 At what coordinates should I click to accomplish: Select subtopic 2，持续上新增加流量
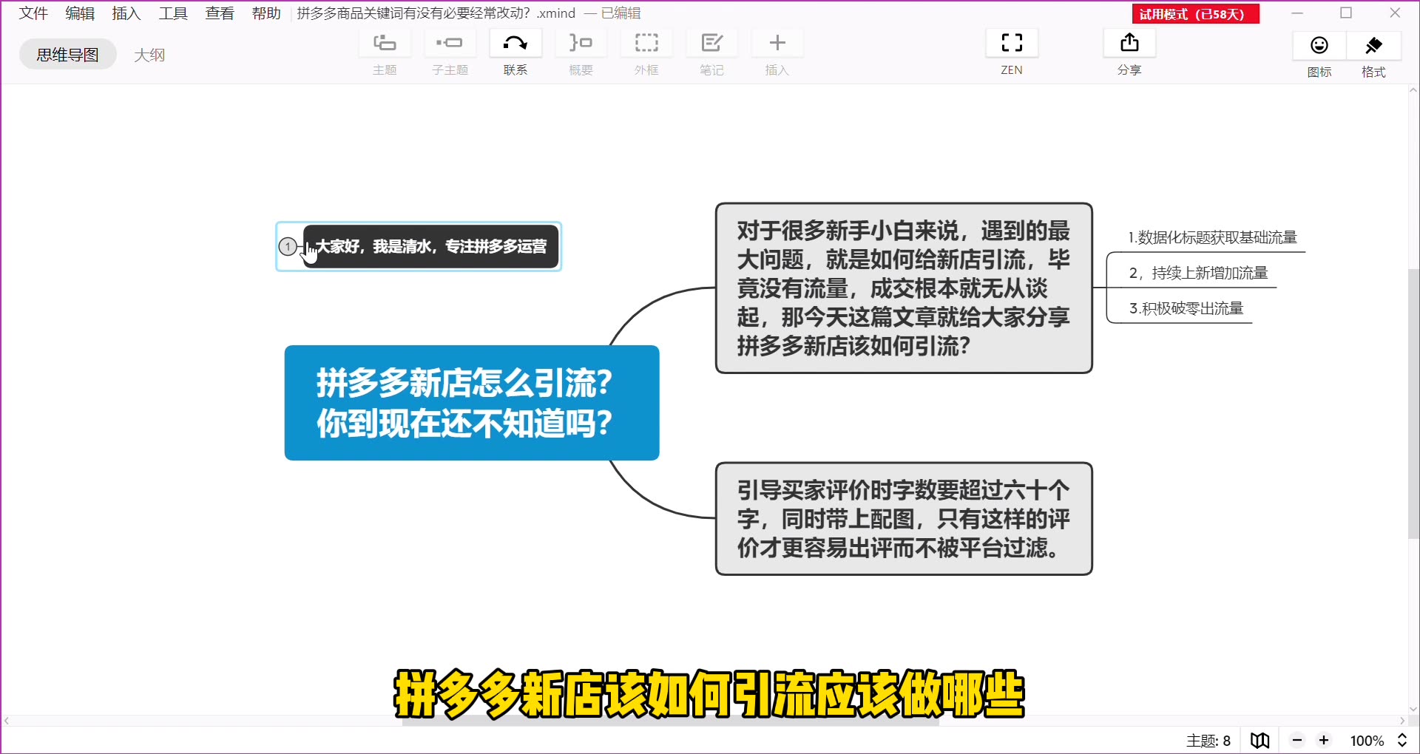(1198, 273)
